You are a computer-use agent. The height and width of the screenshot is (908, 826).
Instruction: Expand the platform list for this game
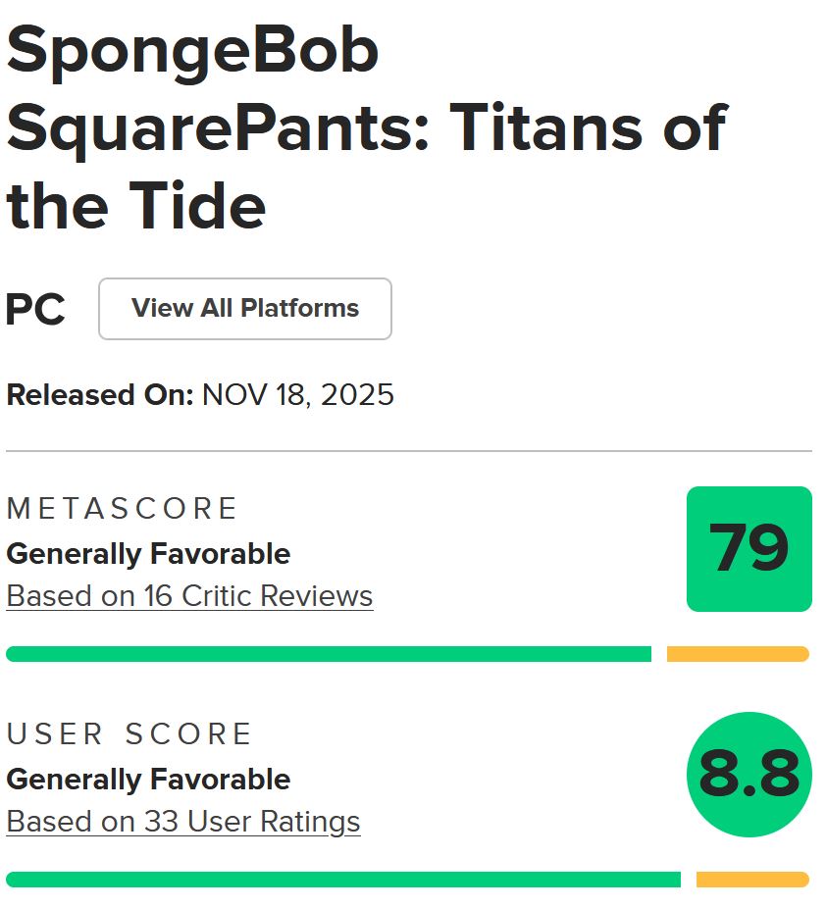coord(244,308)
